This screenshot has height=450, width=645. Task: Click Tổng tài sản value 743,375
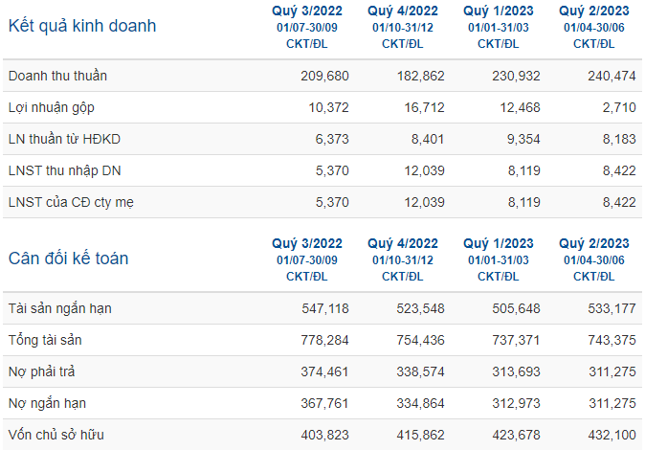pyautogui.click(x=612, y=341)
